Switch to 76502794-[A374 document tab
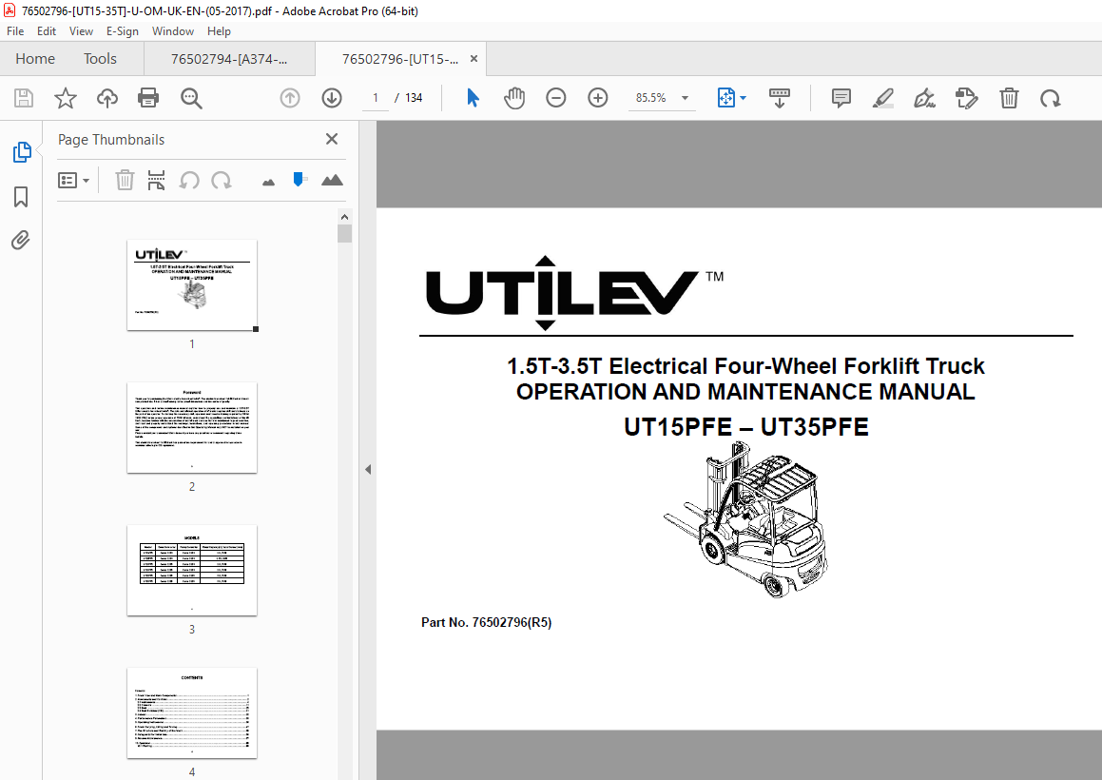The height and width of the screenshot is (780, 1102). click(229, 59)
